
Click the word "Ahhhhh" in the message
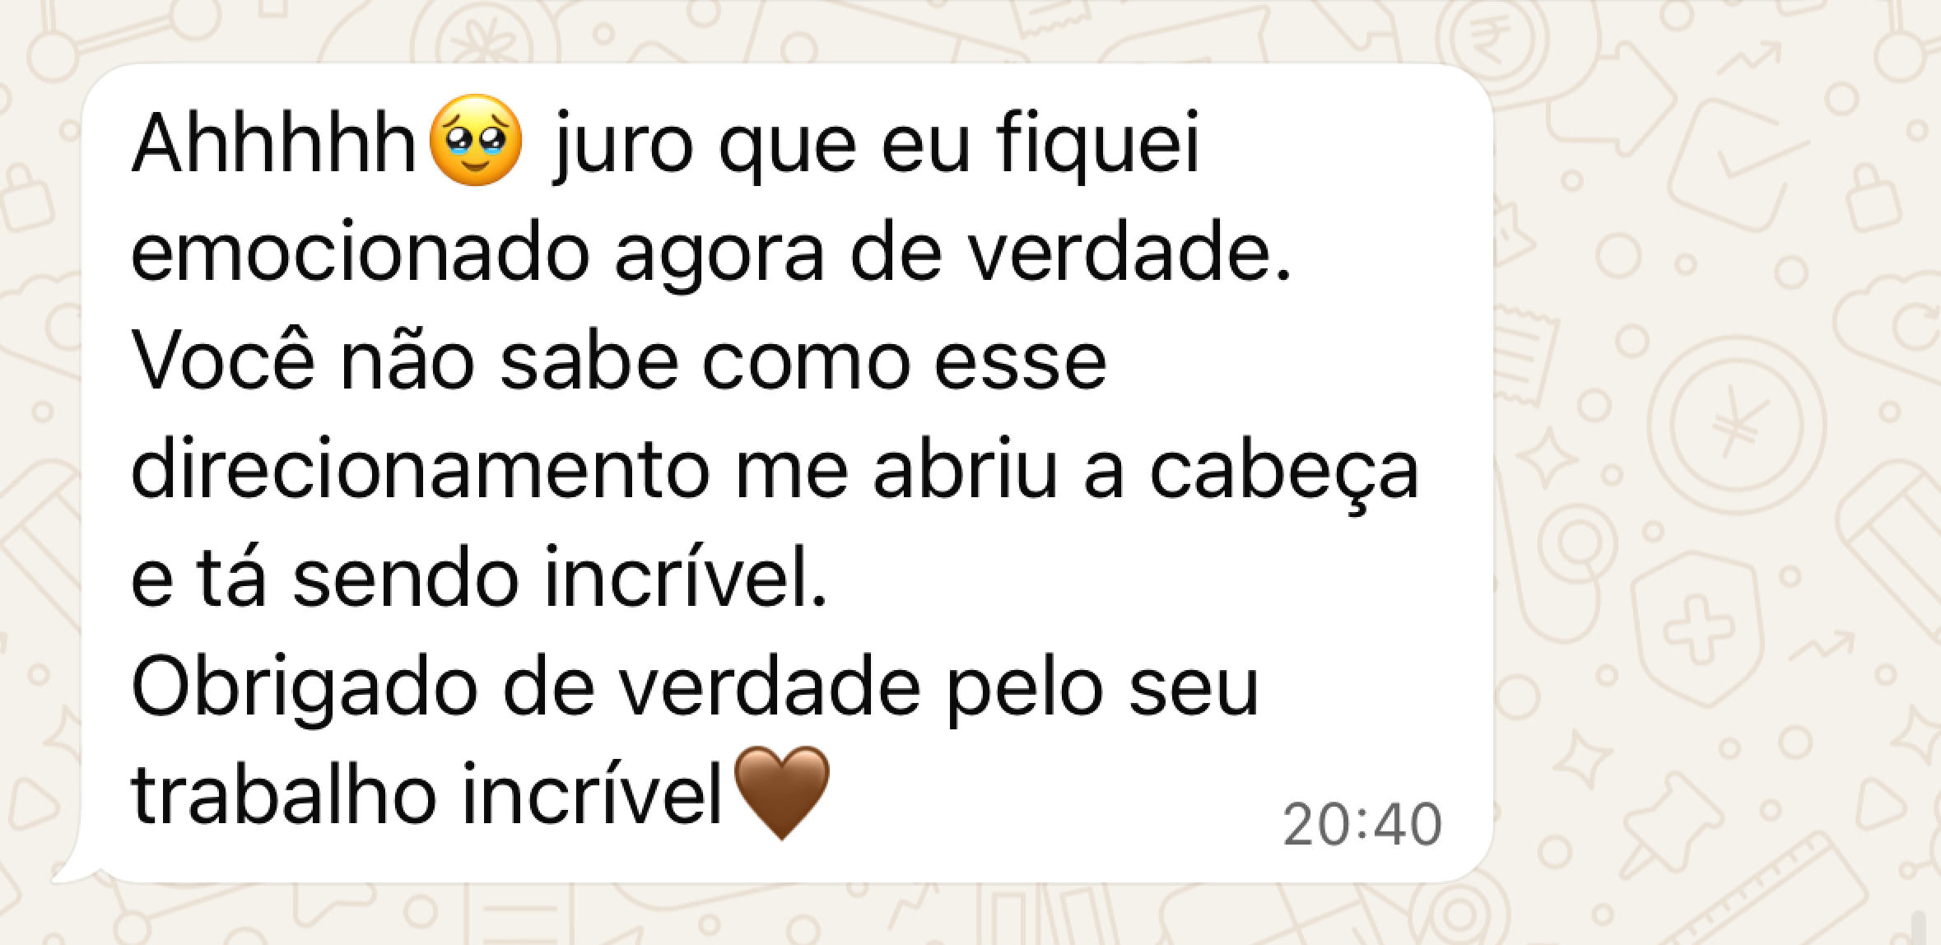(274, 144)
